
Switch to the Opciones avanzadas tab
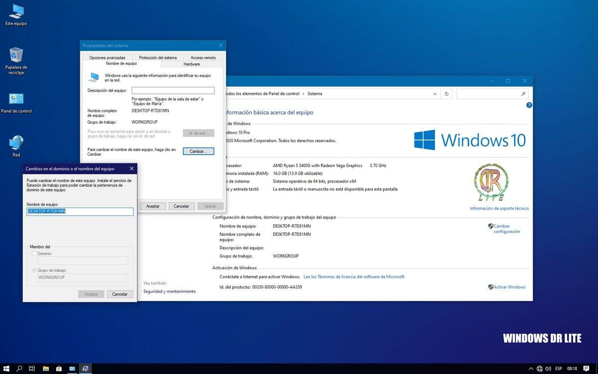(107, 58)
